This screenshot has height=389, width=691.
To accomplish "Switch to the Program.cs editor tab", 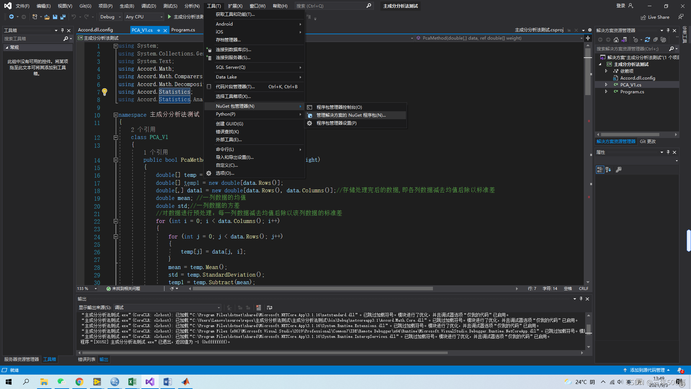I will (183, 30).
